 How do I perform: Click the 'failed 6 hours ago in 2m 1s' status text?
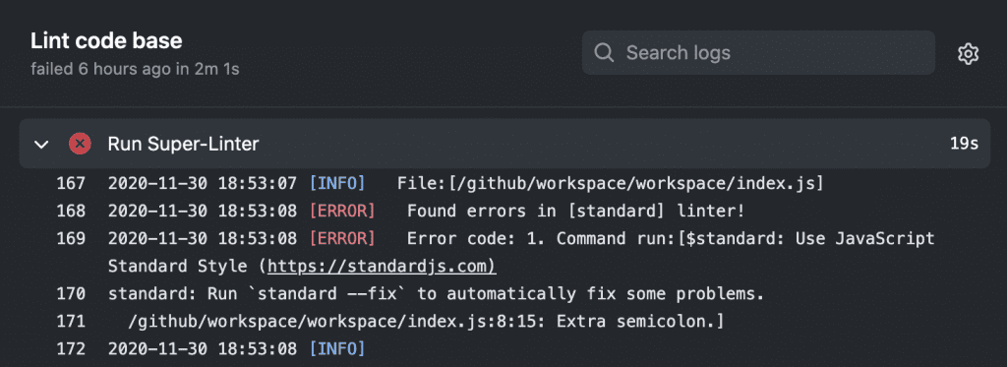(x=135, y=69)
